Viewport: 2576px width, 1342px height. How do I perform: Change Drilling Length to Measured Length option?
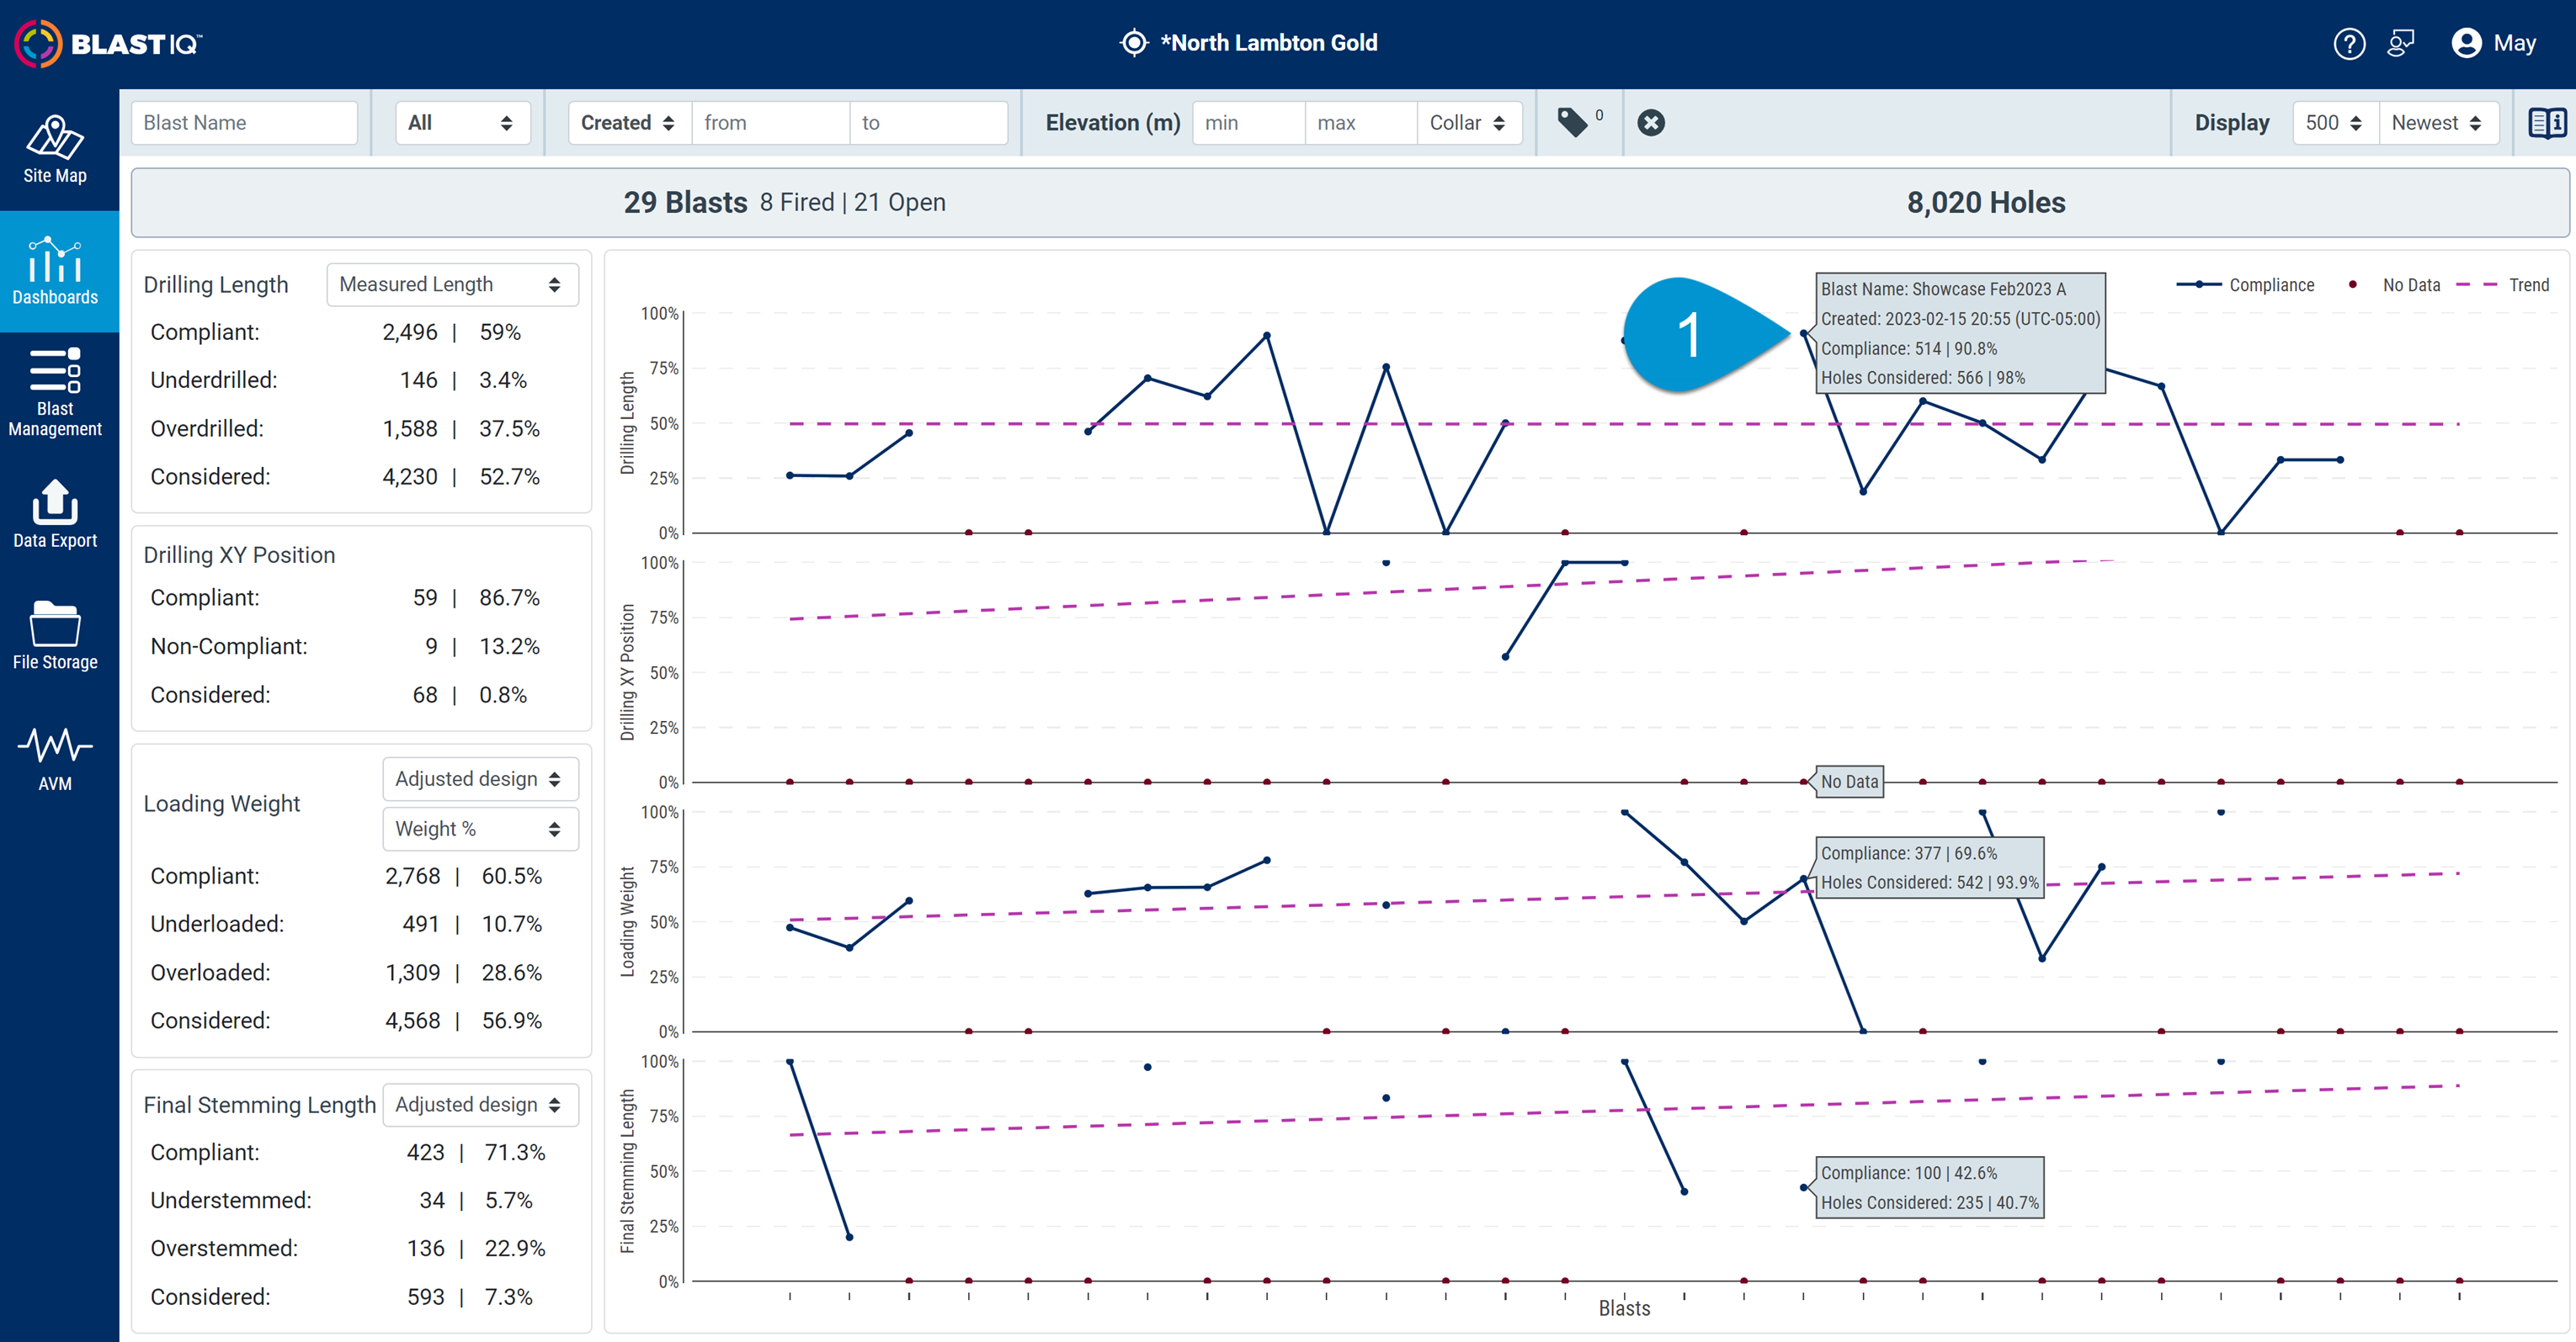(452, 284)
